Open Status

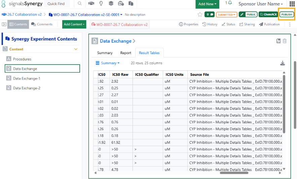point(228,24)
